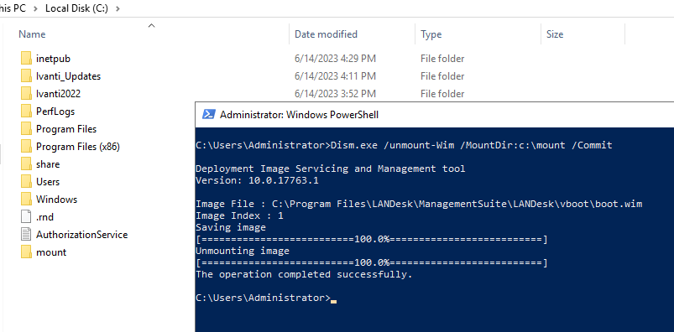Click the Dism.exe unmount command line

pyautogui.click(x=404, y=145)
